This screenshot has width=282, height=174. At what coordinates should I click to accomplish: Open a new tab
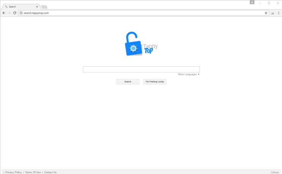click(44, 7)
